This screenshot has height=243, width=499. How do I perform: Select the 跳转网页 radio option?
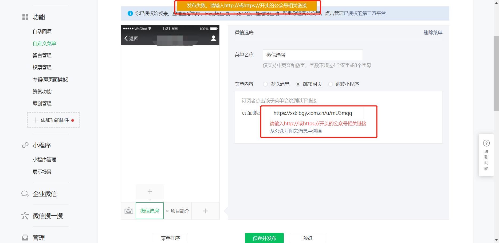pos(298,84)
